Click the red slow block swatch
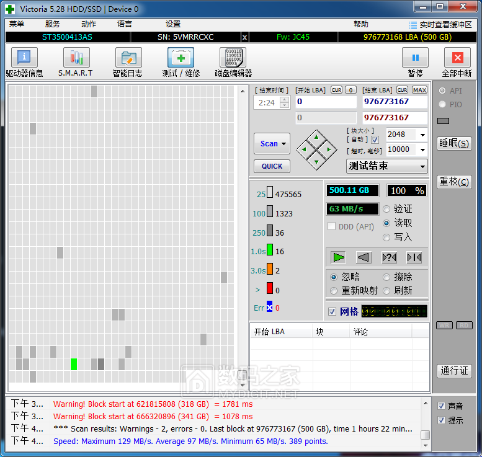 point(270,288)
